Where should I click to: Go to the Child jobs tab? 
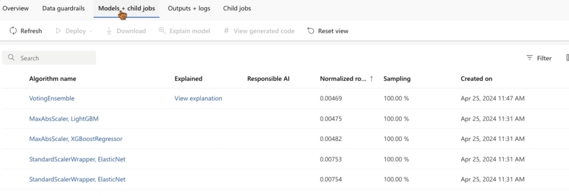[237, 8]
